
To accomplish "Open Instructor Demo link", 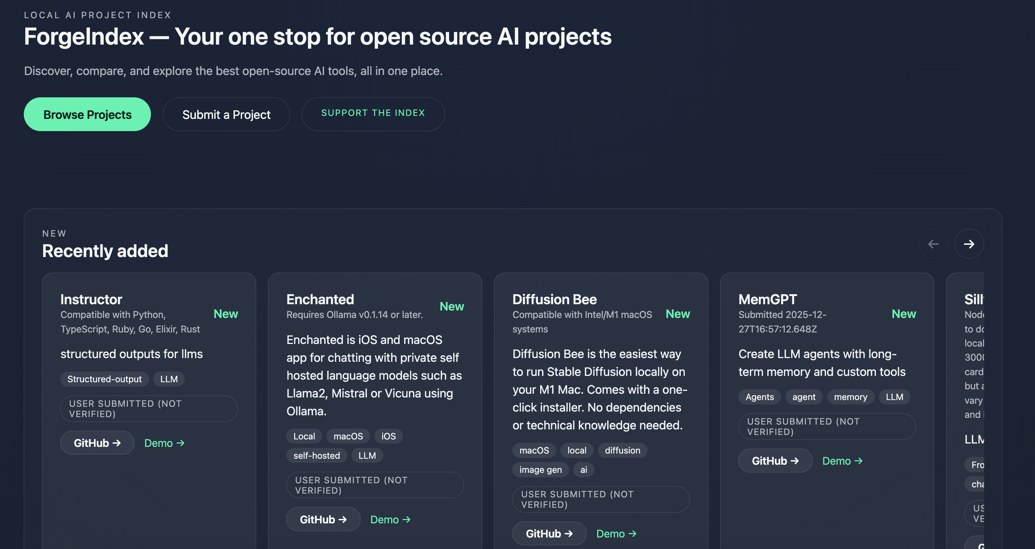I will 164,443.
